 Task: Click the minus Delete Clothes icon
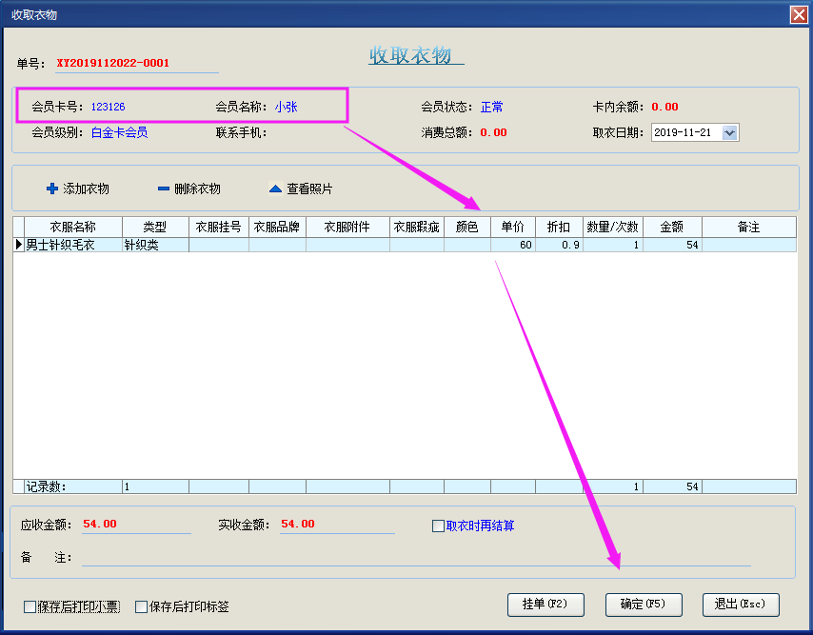coord(164,189)
